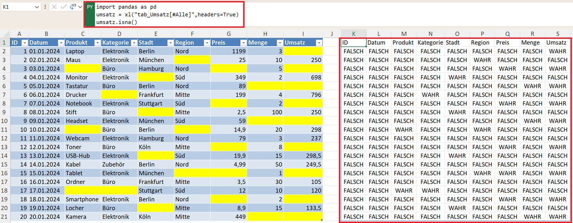Click the Python output type icon
The width and height of the screenshot is (573, 223).
click(x=73, y=7)
